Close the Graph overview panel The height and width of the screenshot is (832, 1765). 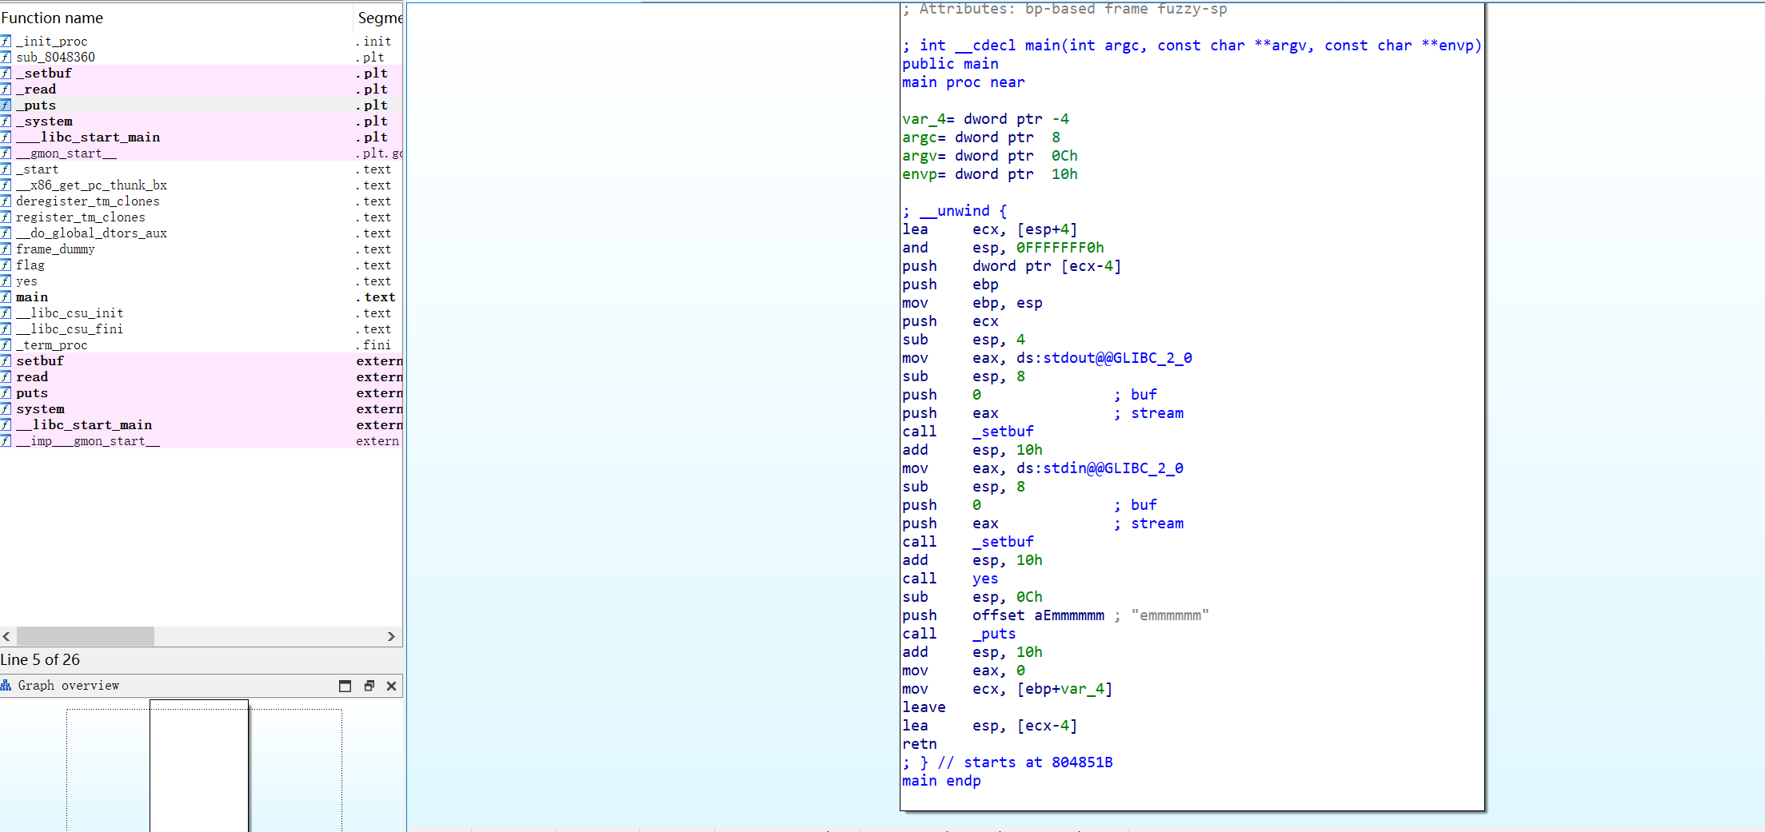click(x=391, y=686)
